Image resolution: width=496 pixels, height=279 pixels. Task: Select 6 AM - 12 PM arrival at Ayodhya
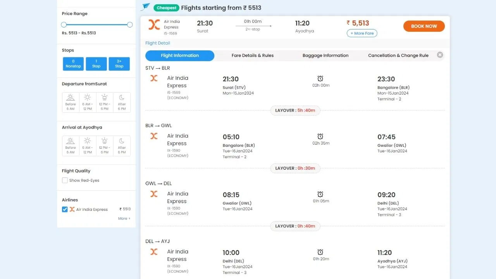point(88,146)
